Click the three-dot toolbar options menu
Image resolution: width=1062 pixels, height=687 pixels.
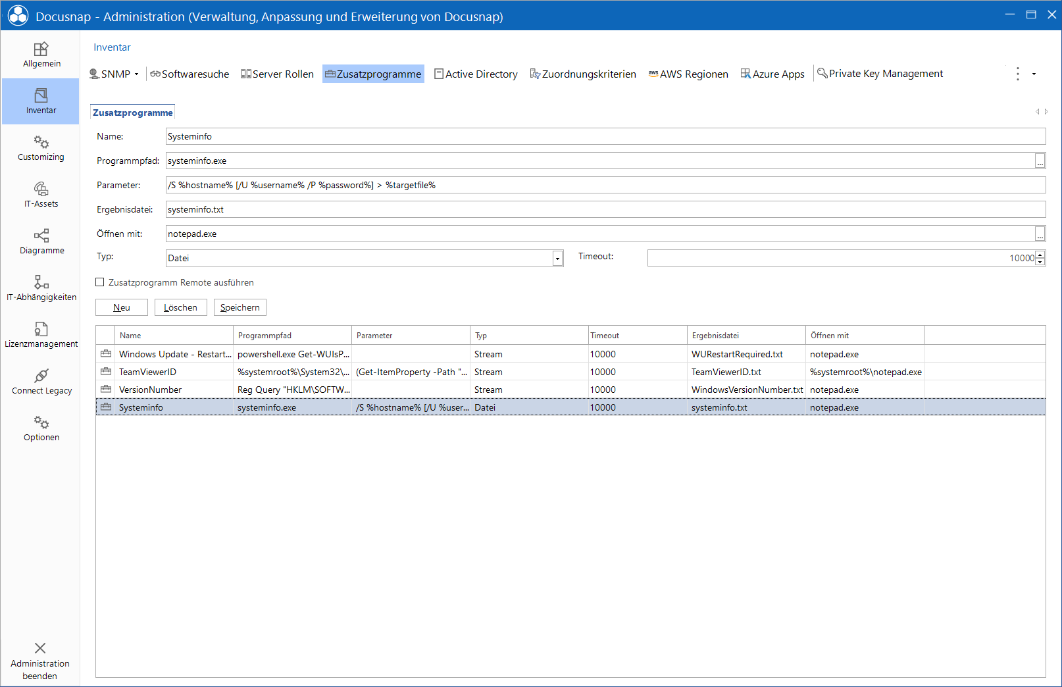[x=1017, y=74]
